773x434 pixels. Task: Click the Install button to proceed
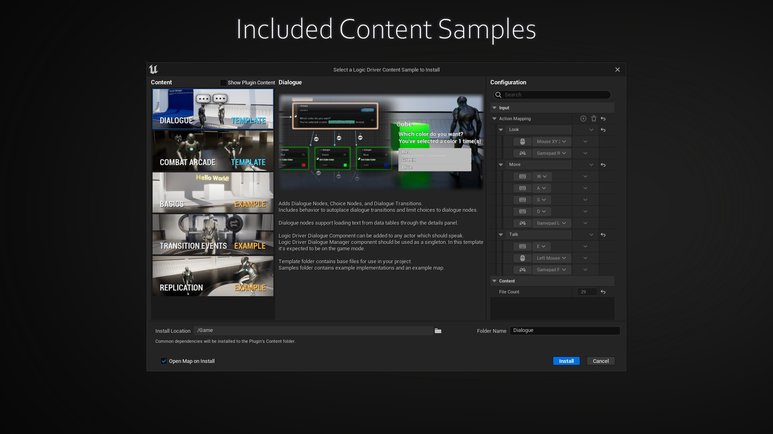[566, 361]
